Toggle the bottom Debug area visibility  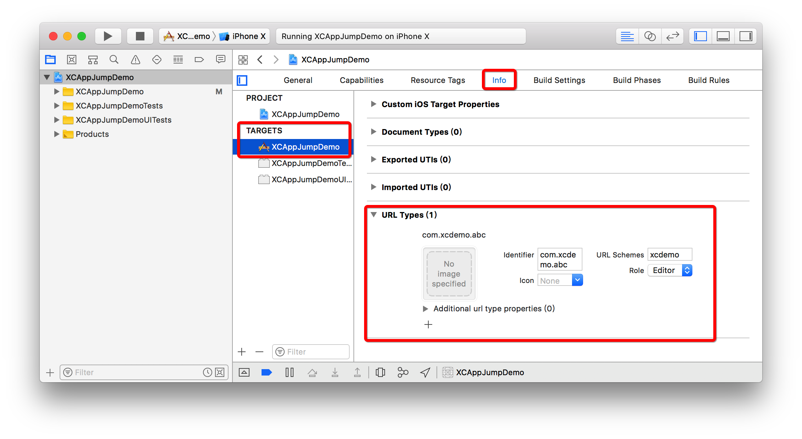click(723, 36)
